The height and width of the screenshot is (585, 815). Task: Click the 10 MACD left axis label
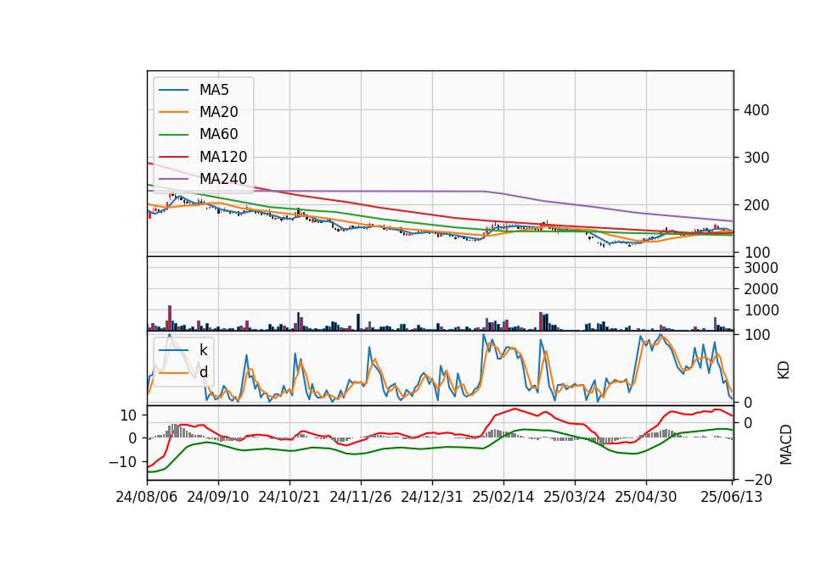128,415
